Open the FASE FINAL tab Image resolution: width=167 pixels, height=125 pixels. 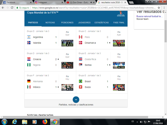[x=119, y=23]
